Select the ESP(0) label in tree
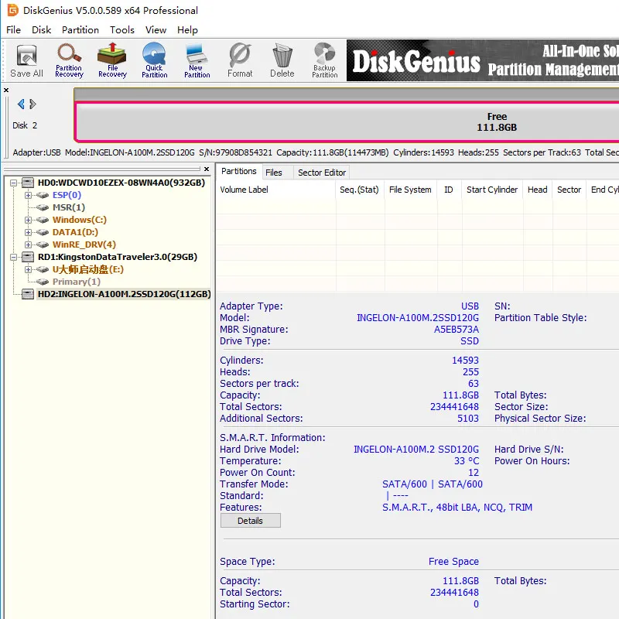Screen dimensions: 619x619 [x=67, y=195]
